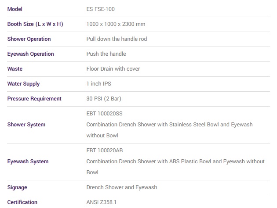Select the ES FSE-100 model value
This screenshot has height=208, width=277.
[x=101, y=9]
